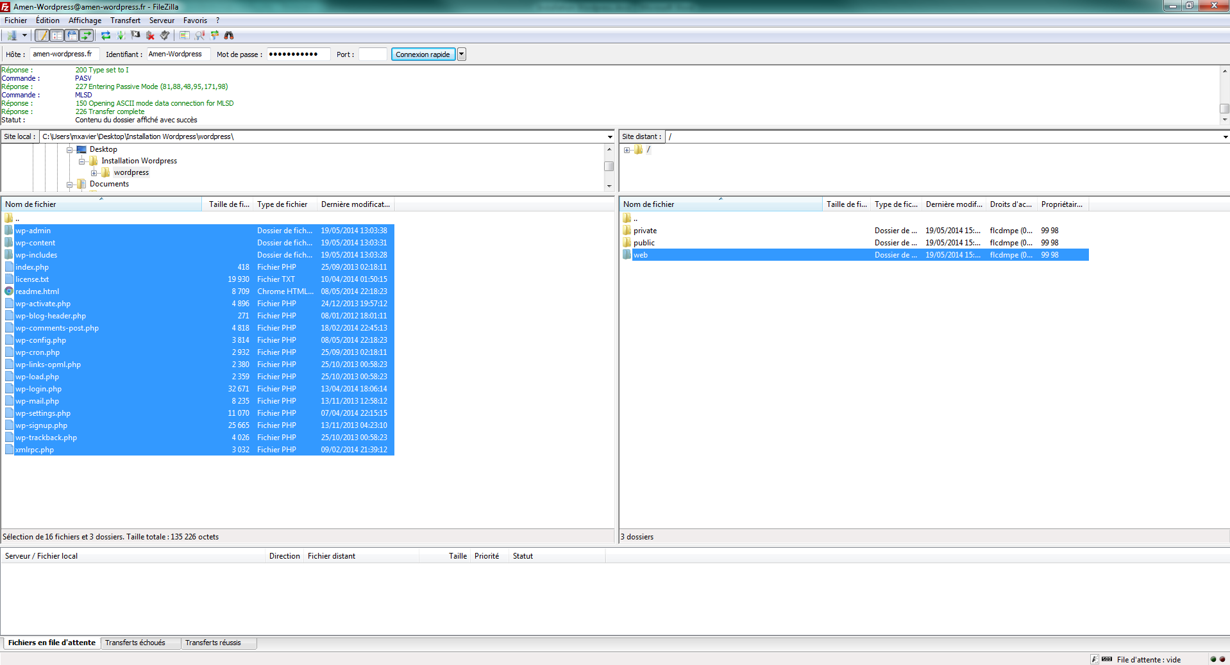This screenshot has height=665, width=1230.
Task: Expand the wordpress tree node
Action: (x=94, y=172)
